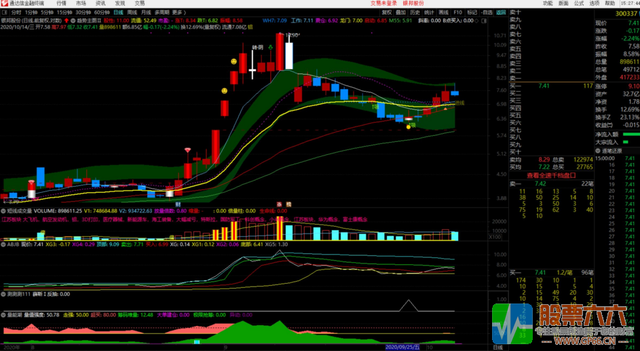Click the red Tongdaxin app logo

5,3
